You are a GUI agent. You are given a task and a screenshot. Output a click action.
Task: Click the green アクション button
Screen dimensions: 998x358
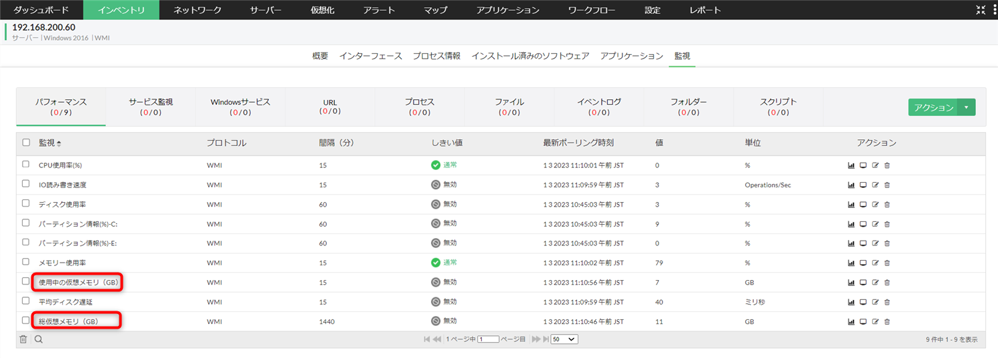point(933,107)
